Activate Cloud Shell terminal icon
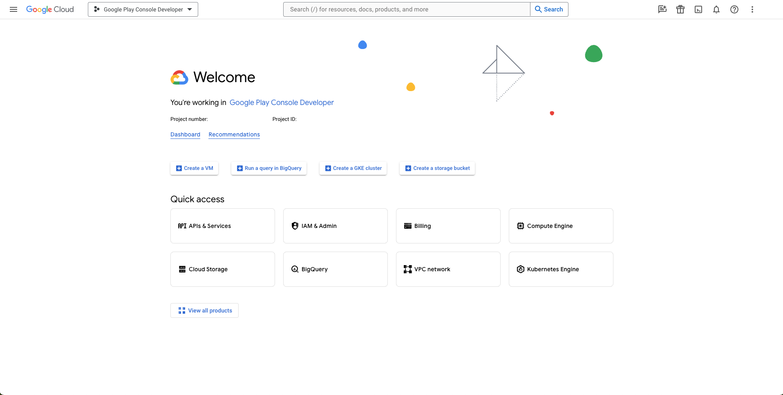This screenshot has width=783, height=395. (x=698, y=9)
